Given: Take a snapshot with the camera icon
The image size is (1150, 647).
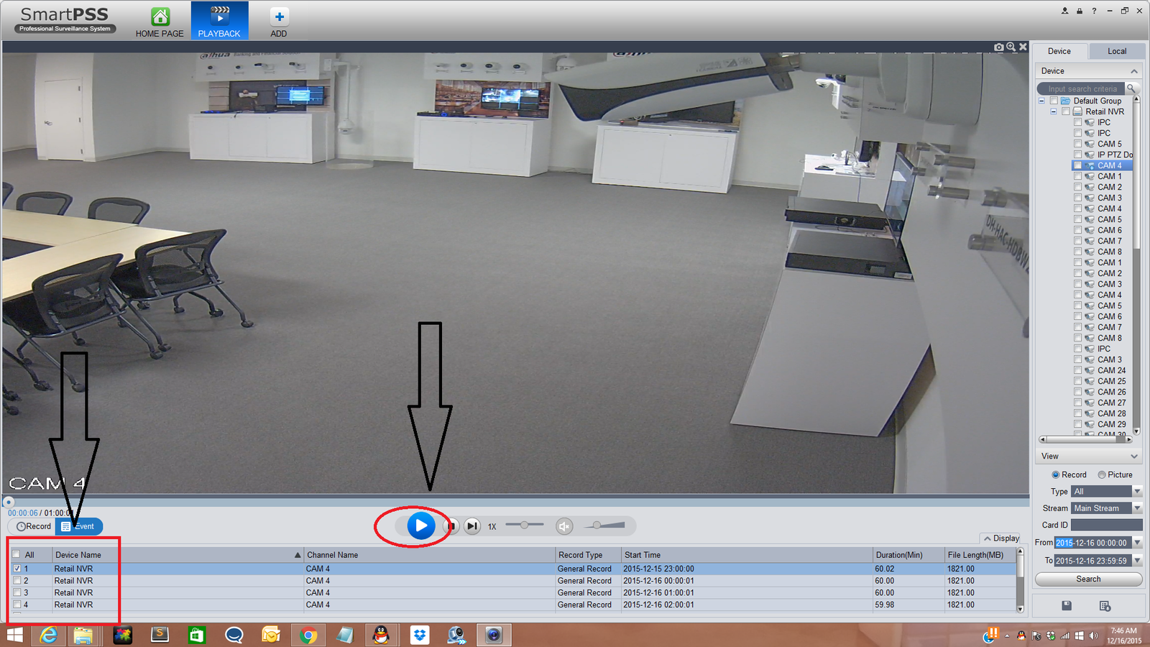Looking at the screenshot, I should [x=999, y=47].
